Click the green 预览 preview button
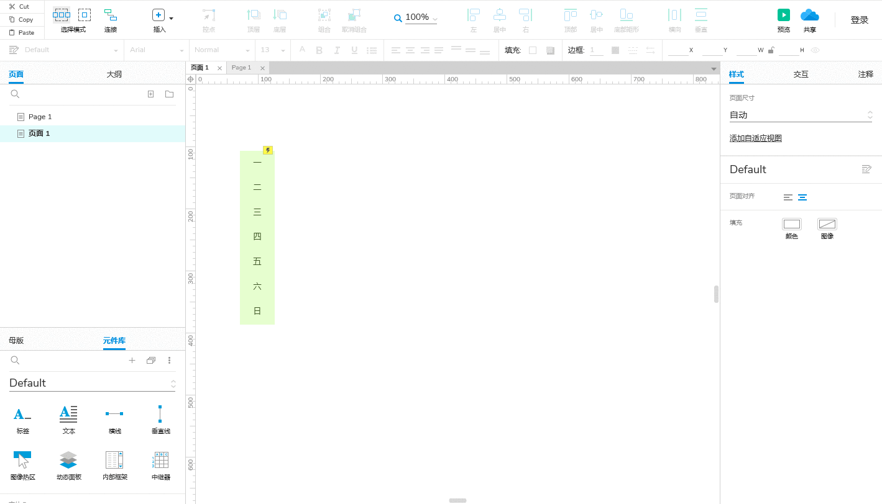Image resolution: width=882 pixels, height=504 pixels. 784,15
